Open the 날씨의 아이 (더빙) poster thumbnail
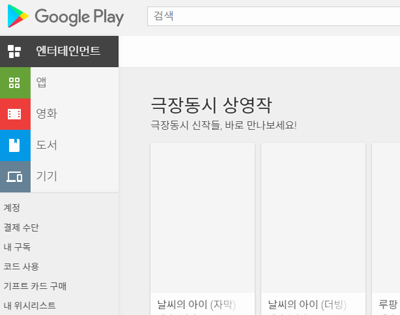 coord(313,218)
